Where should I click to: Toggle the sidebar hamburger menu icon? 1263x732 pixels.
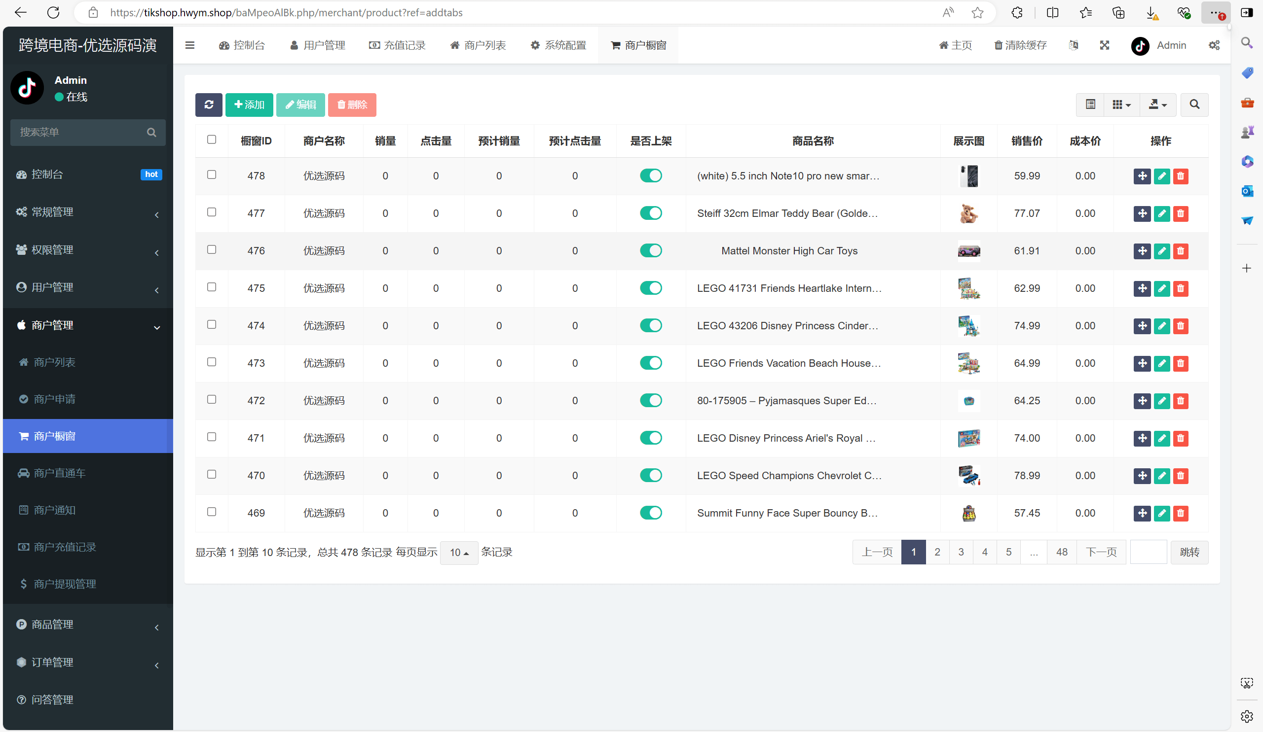[x=190, y=45]
